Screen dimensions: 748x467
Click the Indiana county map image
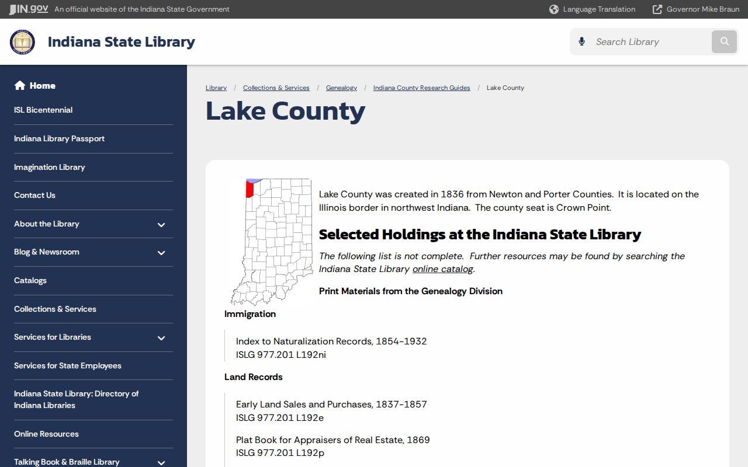coord(272,242)
